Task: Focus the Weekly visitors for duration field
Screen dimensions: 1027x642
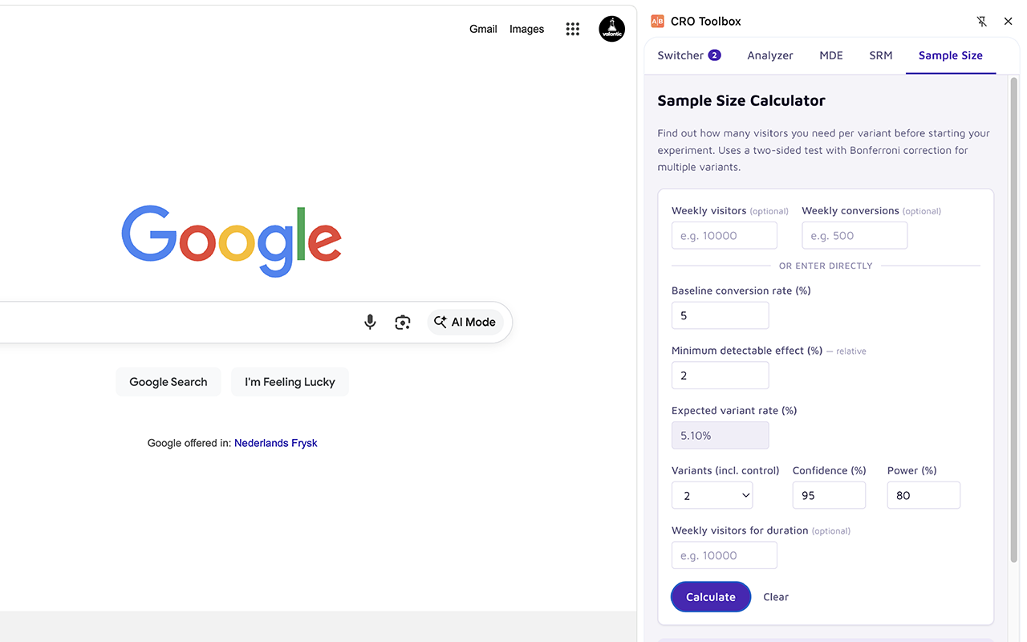Action: pos(725,555)
